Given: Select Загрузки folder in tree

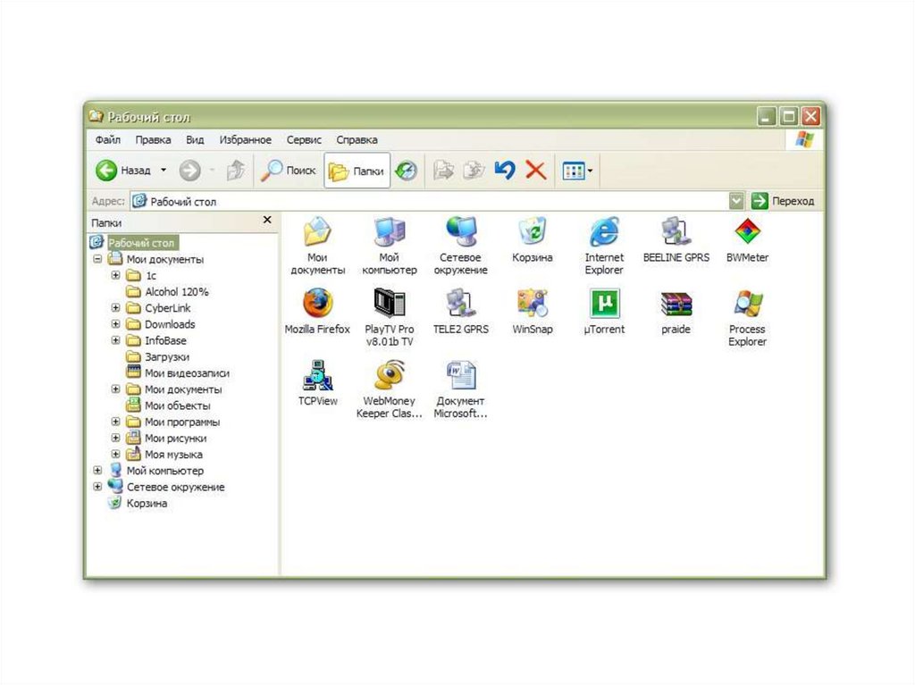Looking at the screenshot, I should tap(167, 356).
